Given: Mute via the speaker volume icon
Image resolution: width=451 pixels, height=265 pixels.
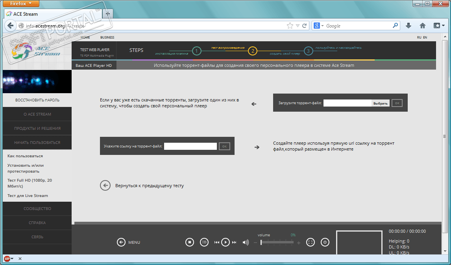Looking at the screenshot, I should [246, 242].
